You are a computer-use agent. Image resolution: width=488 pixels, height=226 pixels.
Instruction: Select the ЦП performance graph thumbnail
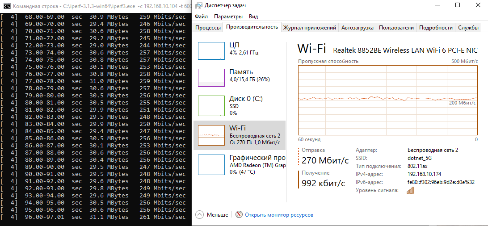(x=211, y=51)
